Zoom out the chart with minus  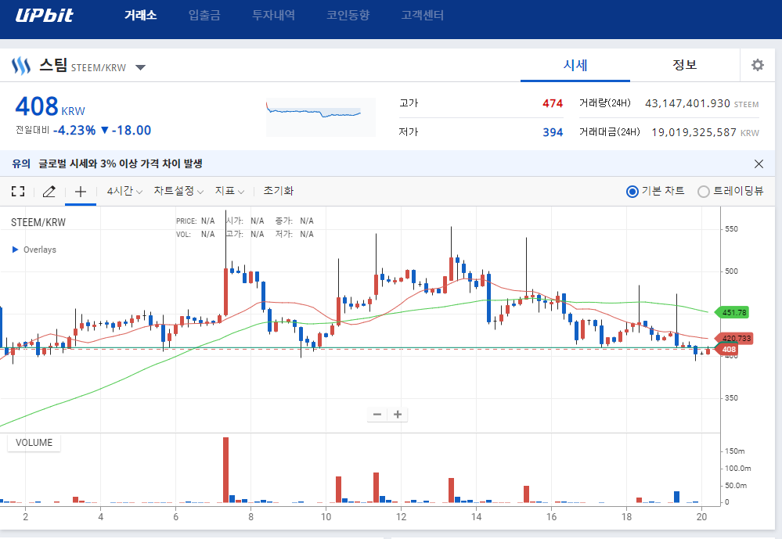click(x=377, y=414)
